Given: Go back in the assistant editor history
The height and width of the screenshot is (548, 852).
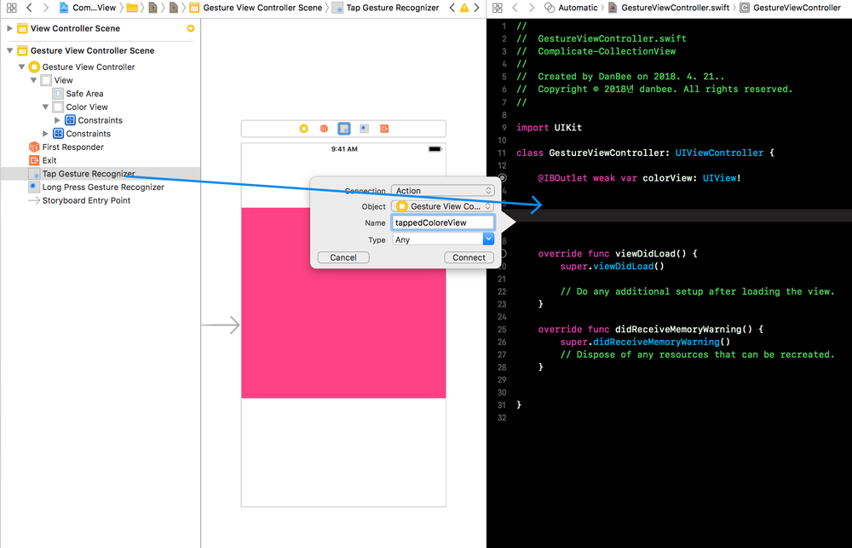Looking at the screenshot, I should [x=515, y=8].
